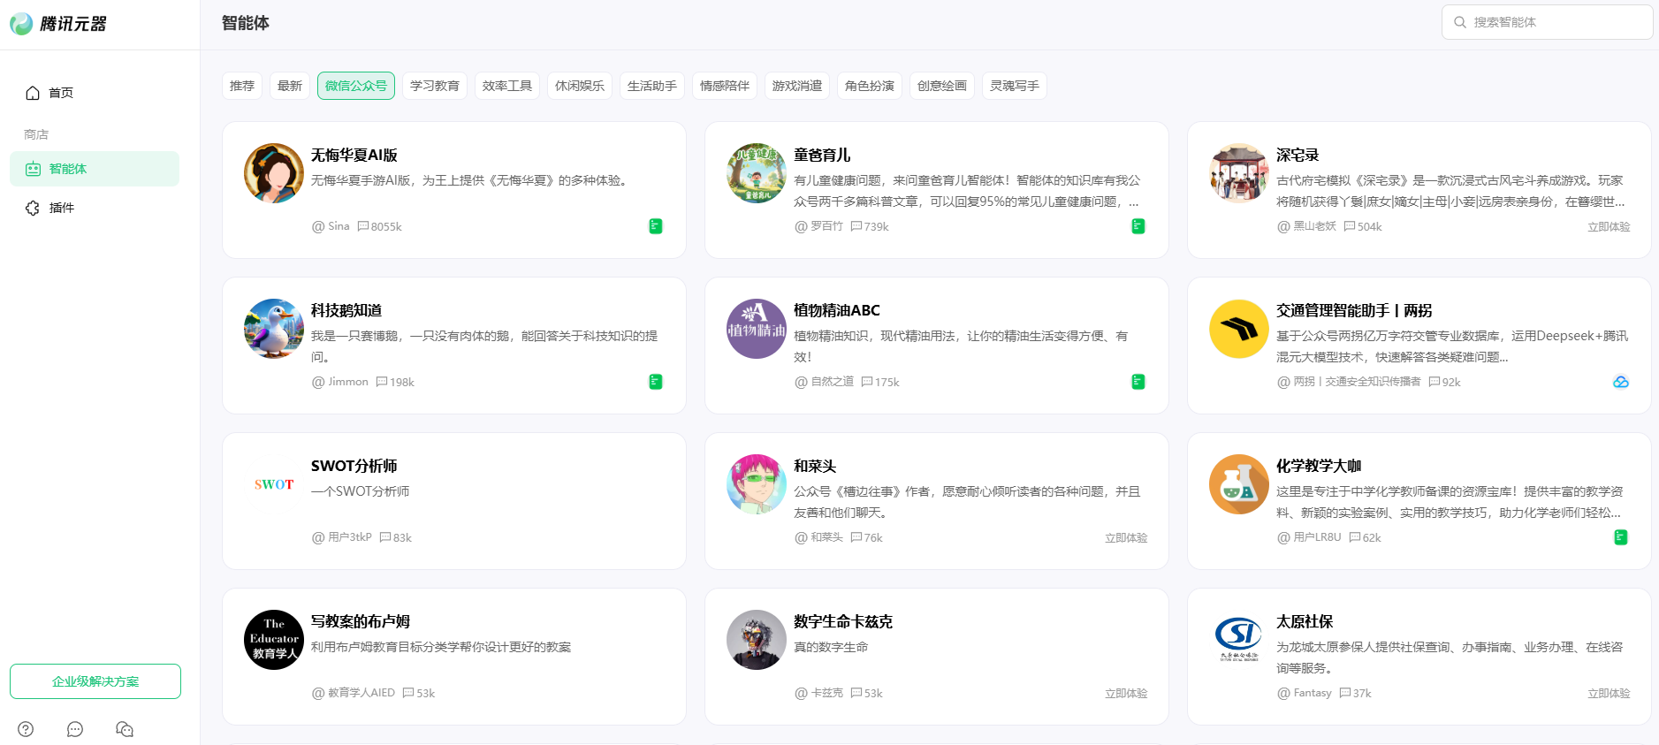Click the green document icon on 童爸育儿
This screenshot has height=745, width=1659.
point(1138,226)
